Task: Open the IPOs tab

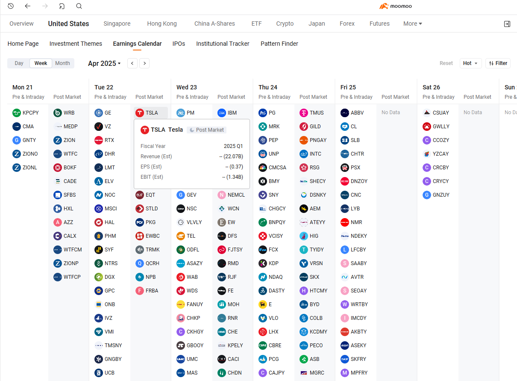Action: pos(179,44)
